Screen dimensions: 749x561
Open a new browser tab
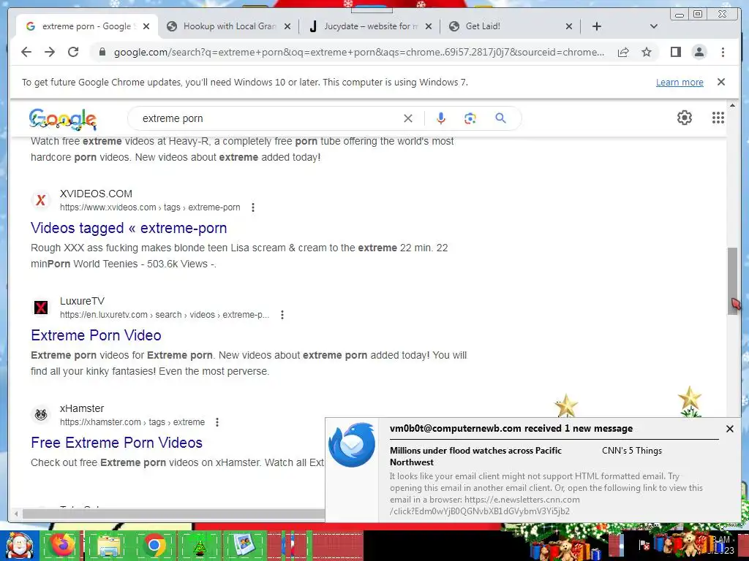click(597, 26)
